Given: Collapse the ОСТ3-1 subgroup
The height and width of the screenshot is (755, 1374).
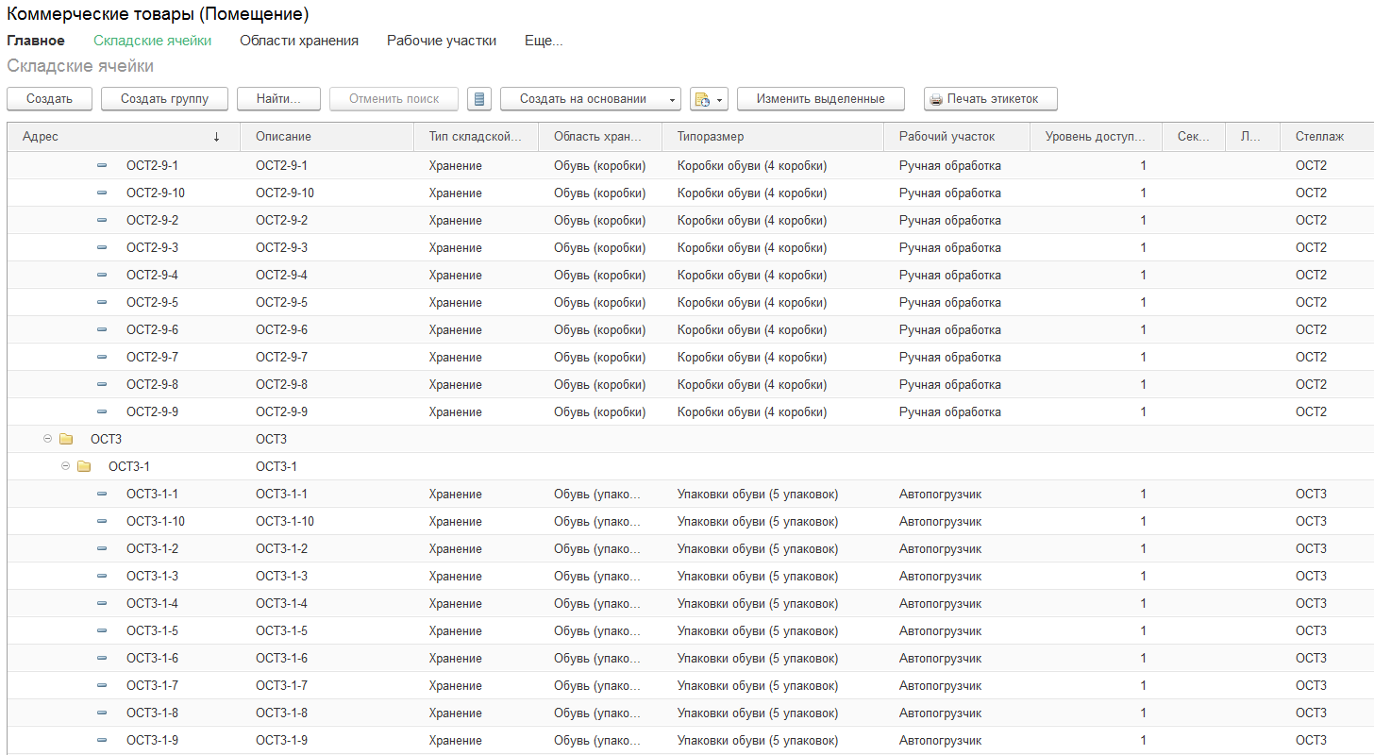Looking at the screenshot, I should point(65,466).
